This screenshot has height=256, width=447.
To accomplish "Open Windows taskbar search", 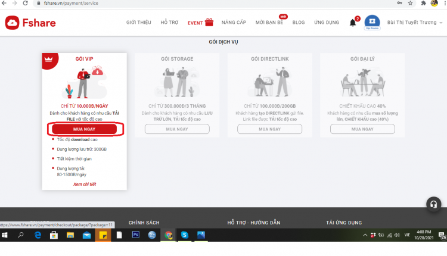I will (x=21, y=235).
